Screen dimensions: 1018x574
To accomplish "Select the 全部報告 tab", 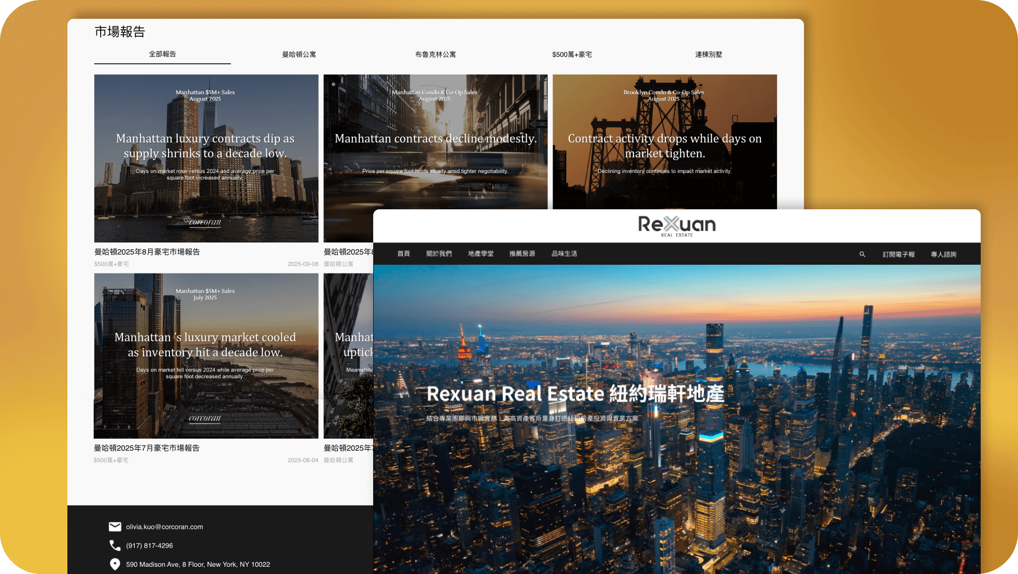I will click(162, 54).
